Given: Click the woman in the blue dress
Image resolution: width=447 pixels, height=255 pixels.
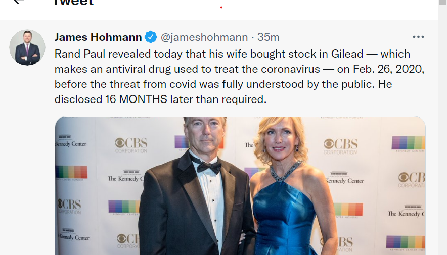Looking at the screenshot, I should coord(283,192).
